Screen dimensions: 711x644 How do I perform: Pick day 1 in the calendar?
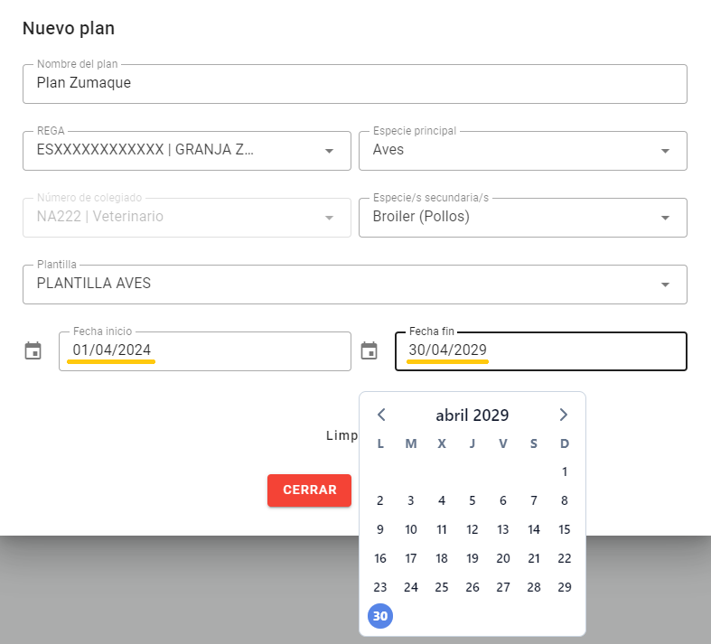[x=565, y=471]
